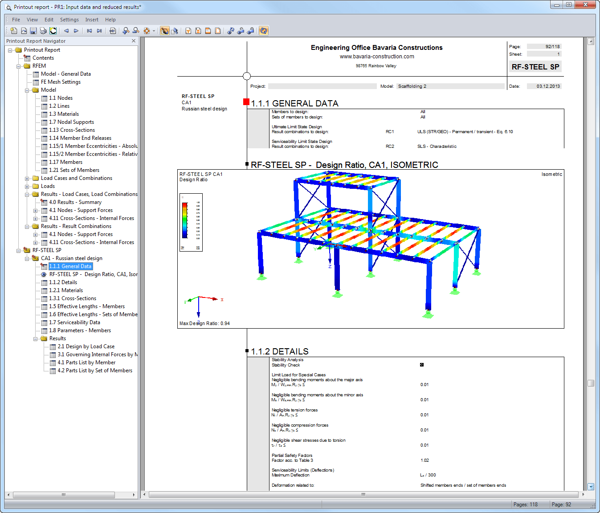Jump to the first page icon
The image size is (600, 513).
[x=90, y=31]
